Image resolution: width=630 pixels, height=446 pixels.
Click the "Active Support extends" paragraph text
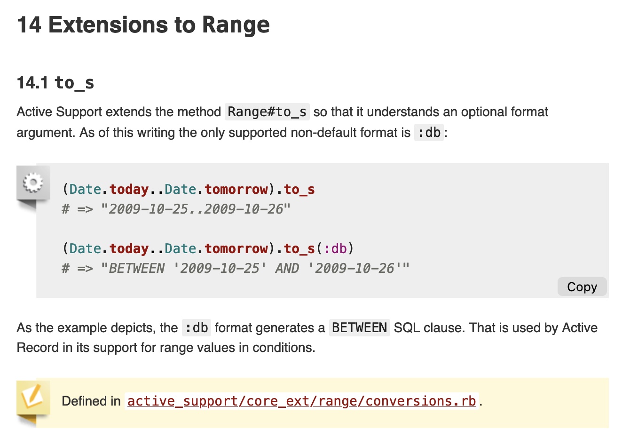coord(282,122)
